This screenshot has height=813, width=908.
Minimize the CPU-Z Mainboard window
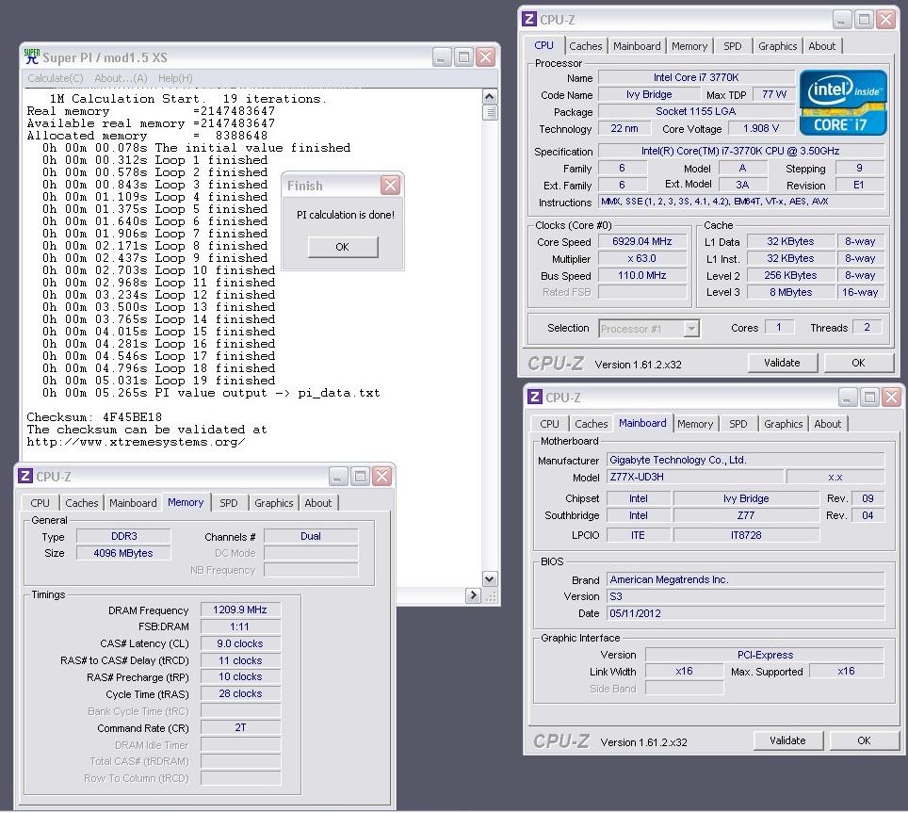pos(848,397)
